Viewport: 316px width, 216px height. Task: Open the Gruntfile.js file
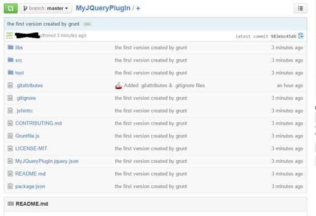[27, 136]
